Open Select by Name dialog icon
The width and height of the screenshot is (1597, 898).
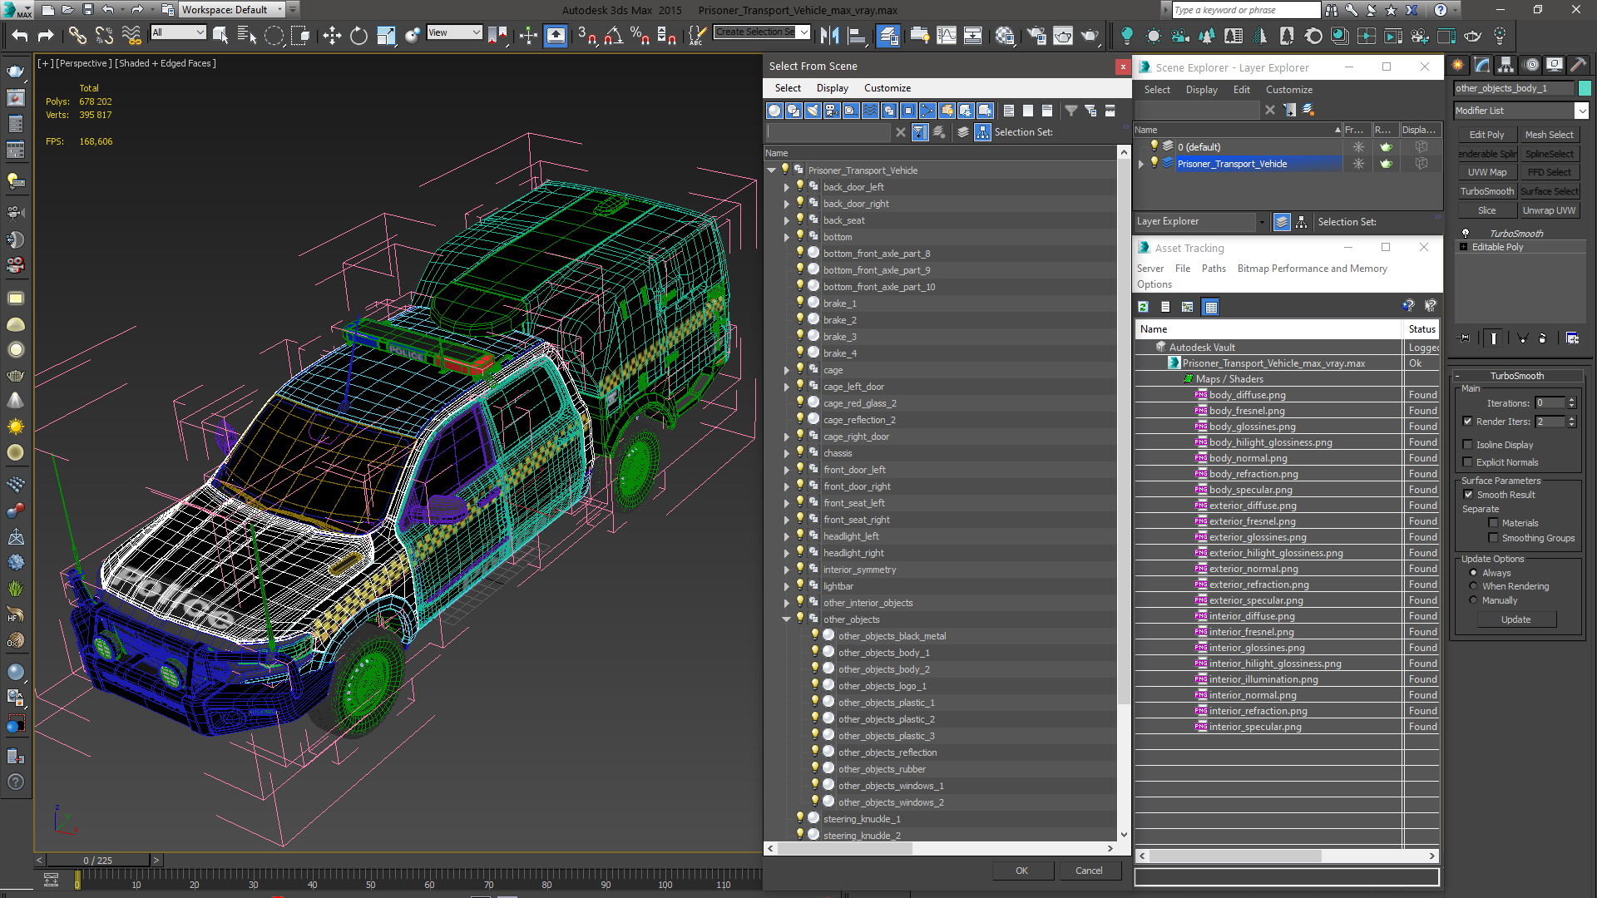tap(247, 35)
